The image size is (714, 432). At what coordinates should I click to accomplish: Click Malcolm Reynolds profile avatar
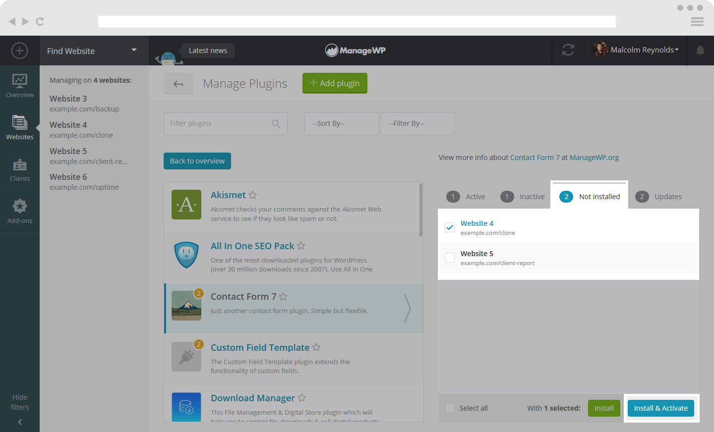pyautogui.click(x=600, y=50)
